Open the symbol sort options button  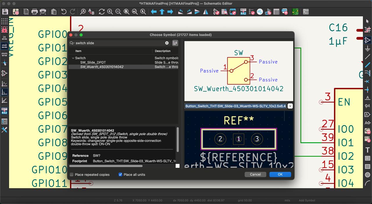point(175,43)
